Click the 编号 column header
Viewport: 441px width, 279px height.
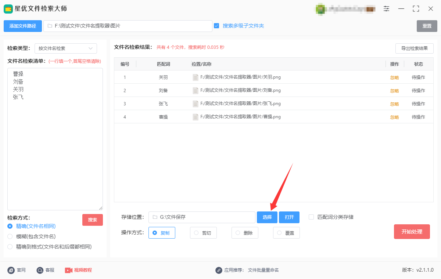pyautogui.click(x=125, y=64)
